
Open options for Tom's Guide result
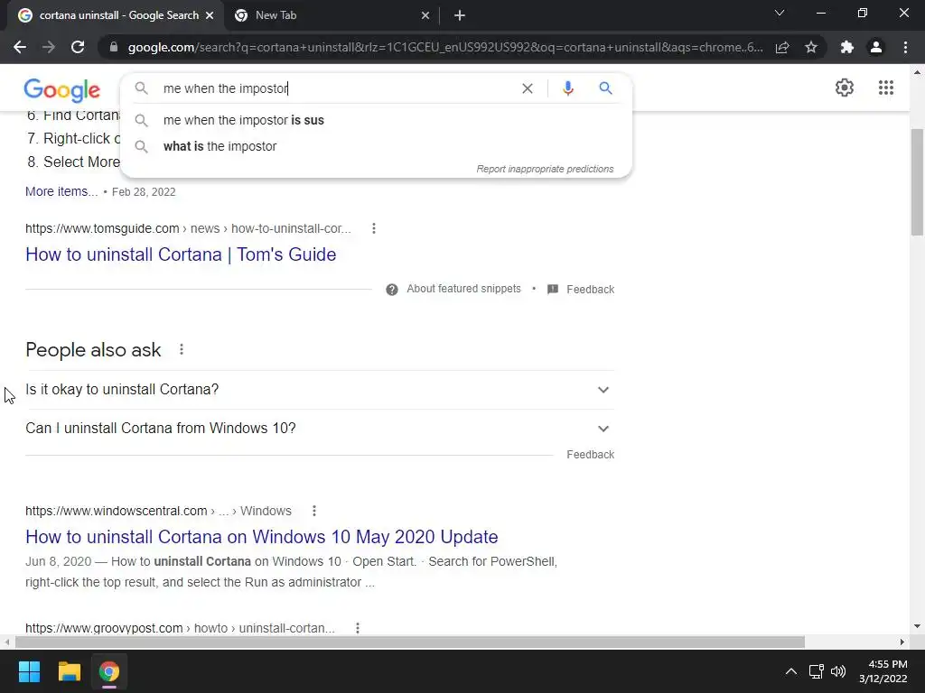(x=373, y=228)
